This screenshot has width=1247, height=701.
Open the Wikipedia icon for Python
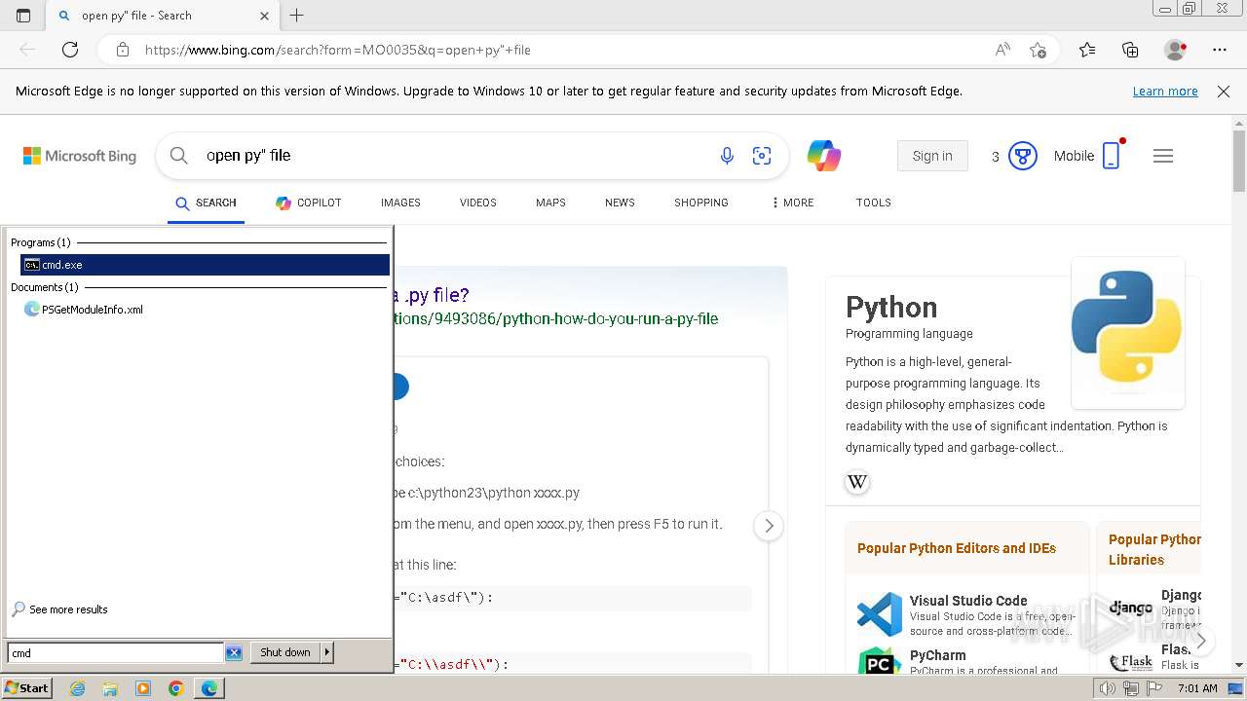[857, 482]
